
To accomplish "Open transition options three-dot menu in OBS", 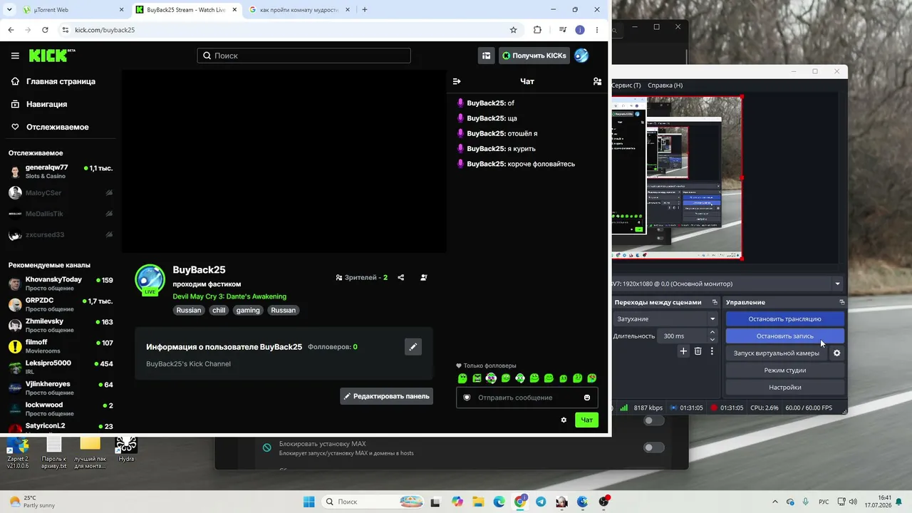I will point(712,351).
